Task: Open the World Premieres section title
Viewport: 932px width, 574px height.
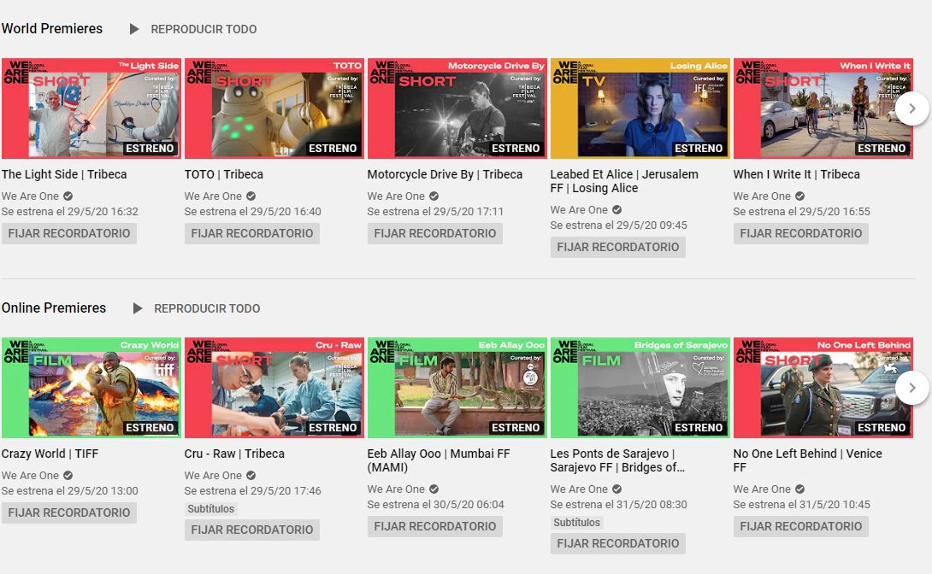Action: (x=51, y=28)
